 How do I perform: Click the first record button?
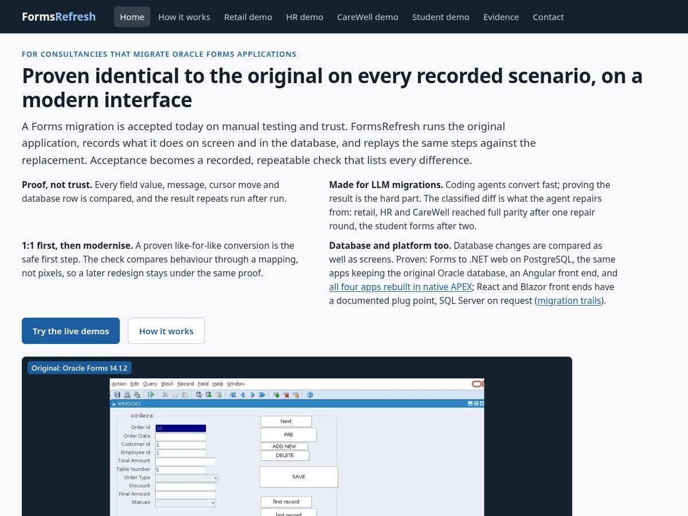point(286,502)
